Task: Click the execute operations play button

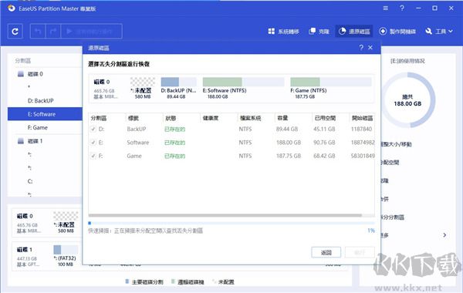Action: point(92,32)
